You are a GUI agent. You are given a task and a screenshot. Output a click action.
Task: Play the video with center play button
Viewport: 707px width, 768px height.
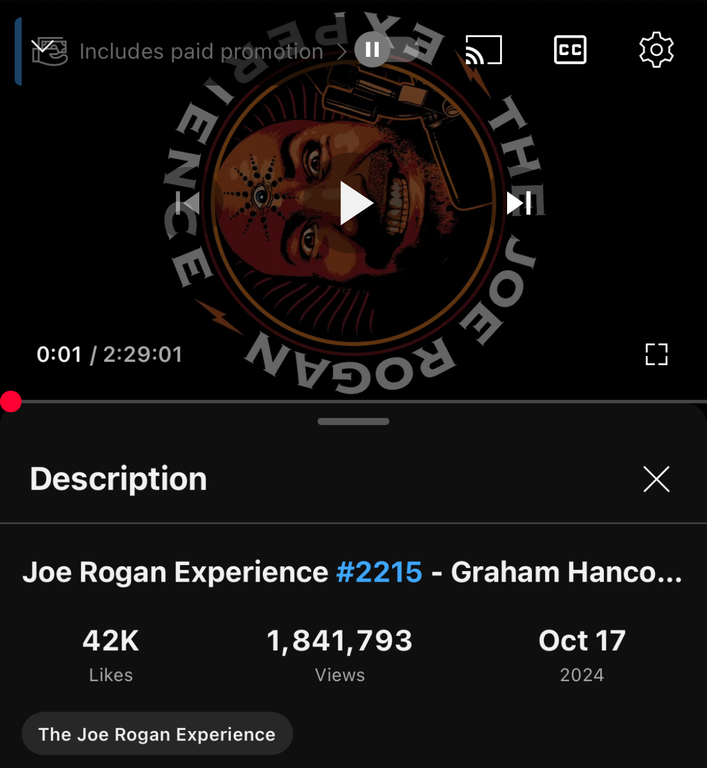[x=356, y=203]
